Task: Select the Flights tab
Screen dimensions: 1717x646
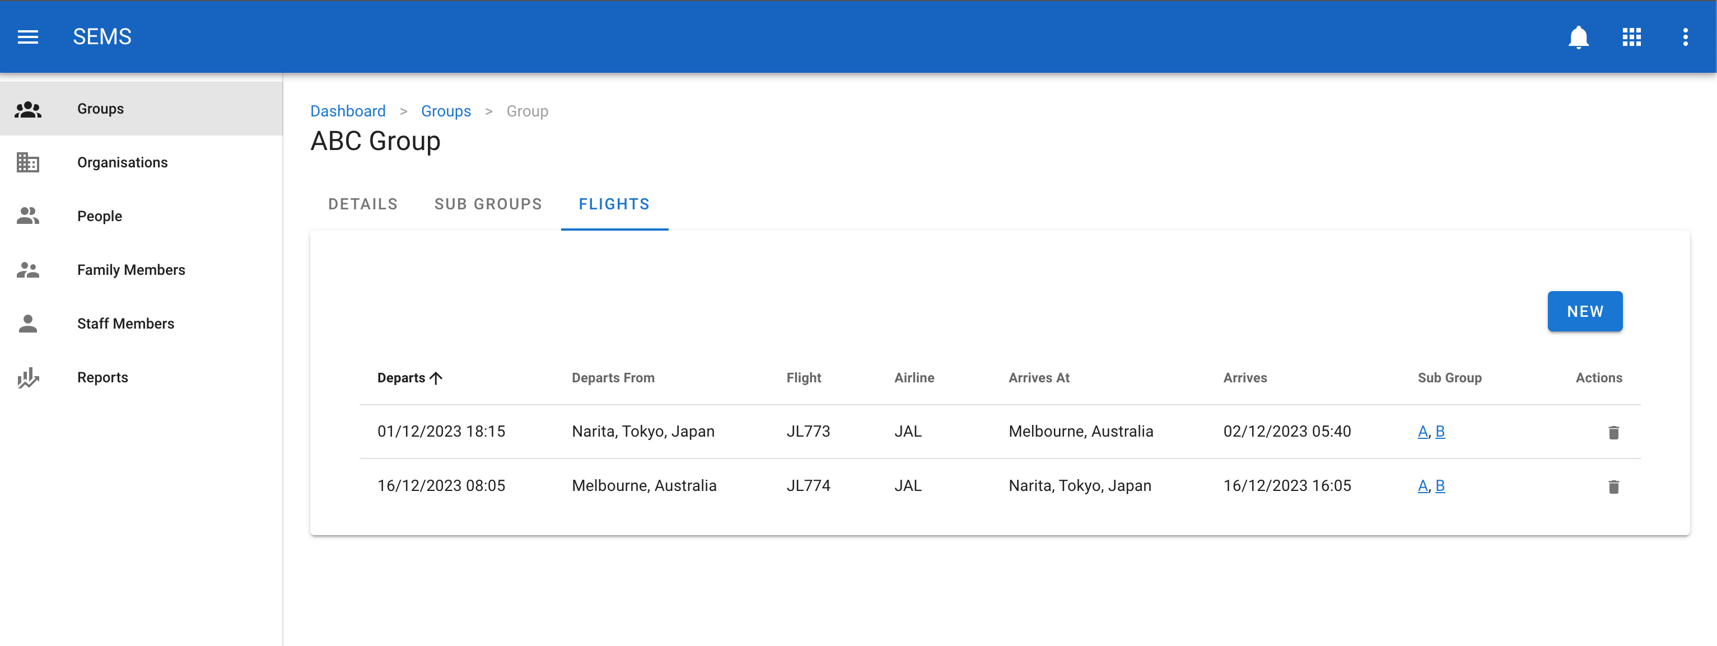Action: (614, 204)
